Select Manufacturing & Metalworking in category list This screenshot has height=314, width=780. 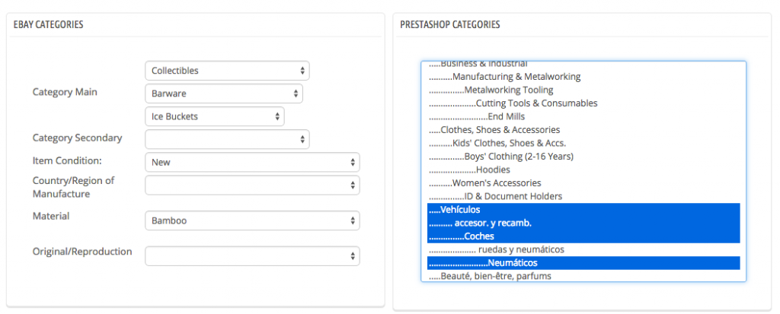tap(583, 77)
